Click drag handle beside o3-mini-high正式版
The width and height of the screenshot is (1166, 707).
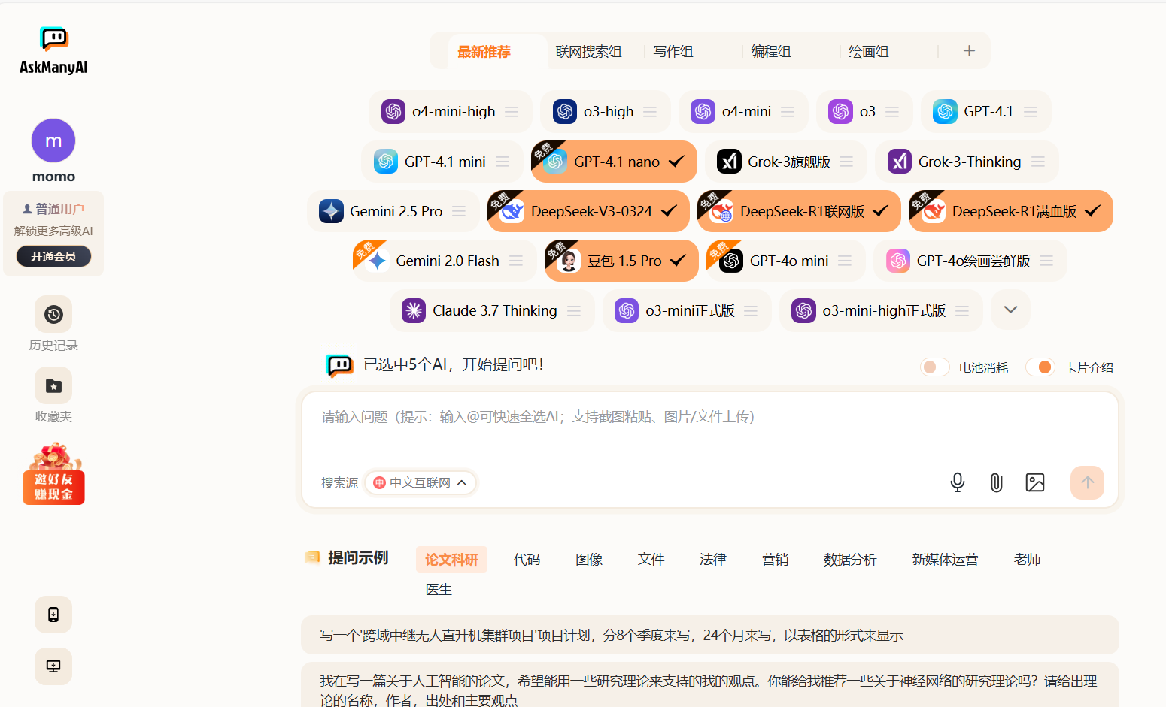(x=962, y=310)
